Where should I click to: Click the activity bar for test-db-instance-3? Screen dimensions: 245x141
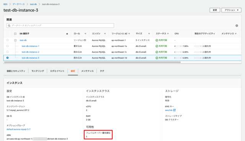tap(198, 58)
